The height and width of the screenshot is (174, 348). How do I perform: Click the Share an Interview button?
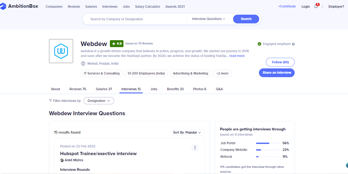pyautogui.click(x=277, y=73)
